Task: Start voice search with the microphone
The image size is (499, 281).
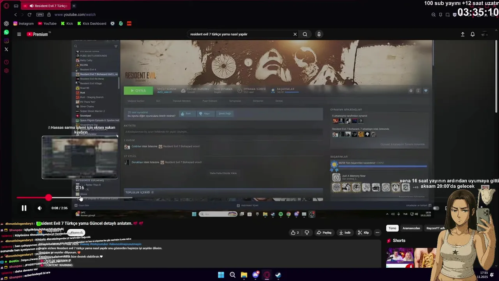Action: 319,34
